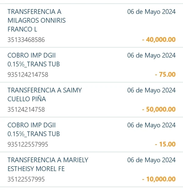The height and width of the screenshot is (190, 183).
Task: Select the -50,000.00 amount
Action: coord(159,109)
